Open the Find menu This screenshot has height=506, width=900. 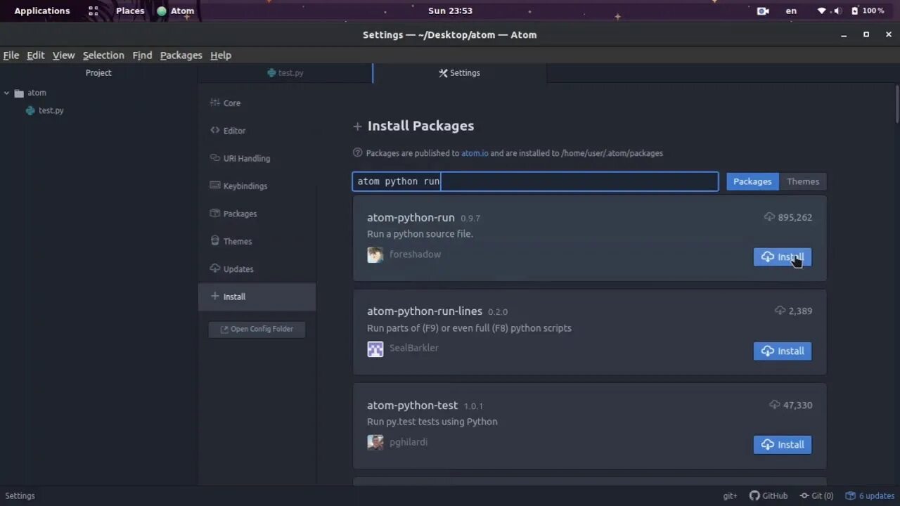(142, 55)
